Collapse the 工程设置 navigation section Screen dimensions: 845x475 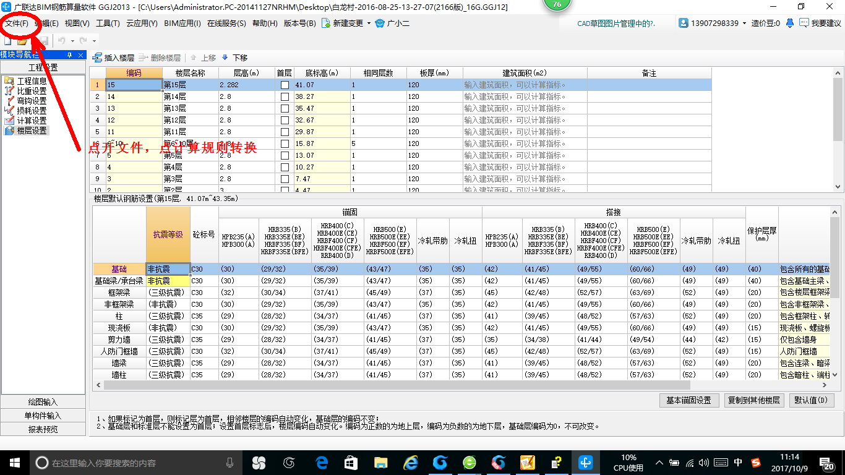point(43,67)
